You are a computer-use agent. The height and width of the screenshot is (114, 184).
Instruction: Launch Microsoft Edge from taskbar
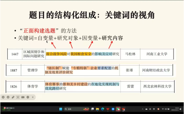103,109
